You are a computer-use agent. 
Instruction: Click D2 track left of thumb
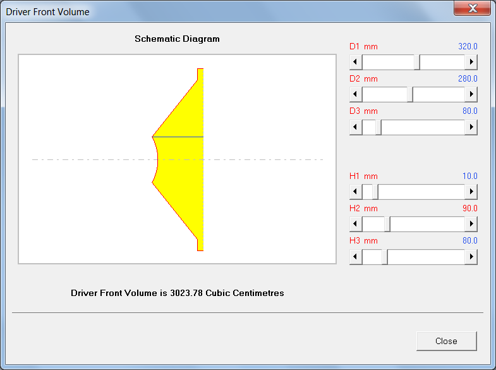click(384, 94)
